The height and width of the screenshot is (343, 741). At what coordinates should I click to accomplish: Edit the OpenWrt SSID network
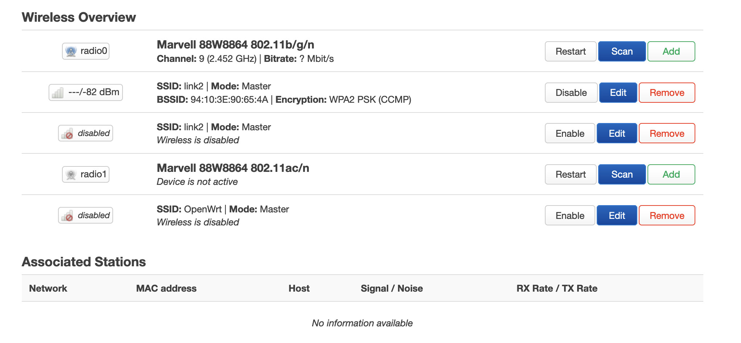617,216
